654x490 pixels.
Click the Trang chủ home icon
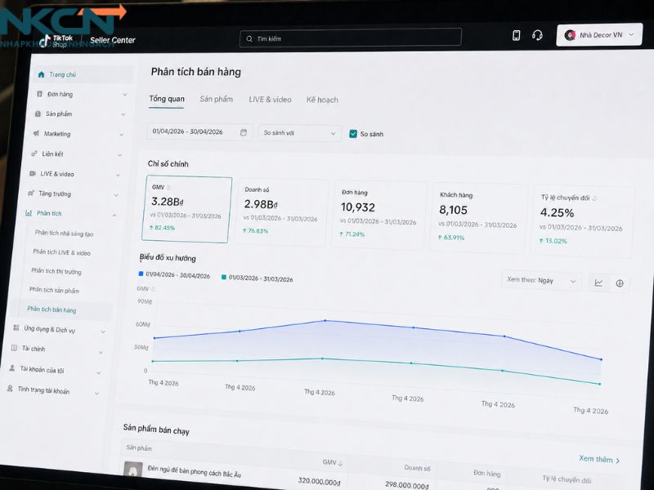41,74
